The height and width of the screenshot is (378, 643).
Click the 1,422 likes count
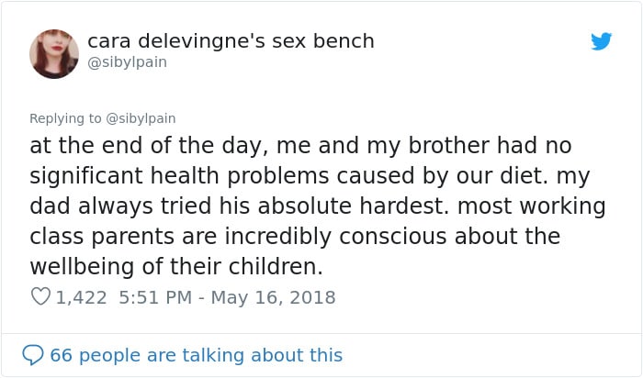click(x=81, y=297)
